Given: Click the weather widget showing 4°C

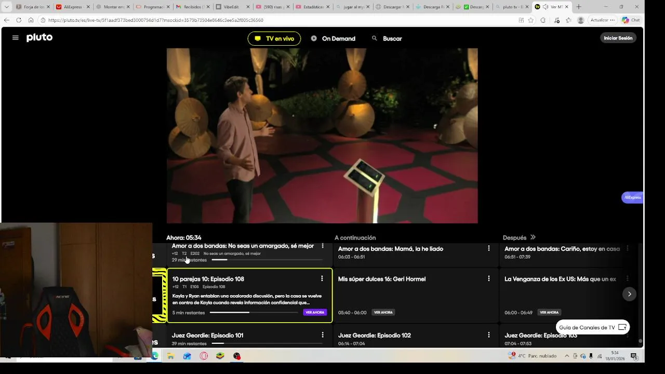Looking at the screenshot, I should [x=532, y=356].
